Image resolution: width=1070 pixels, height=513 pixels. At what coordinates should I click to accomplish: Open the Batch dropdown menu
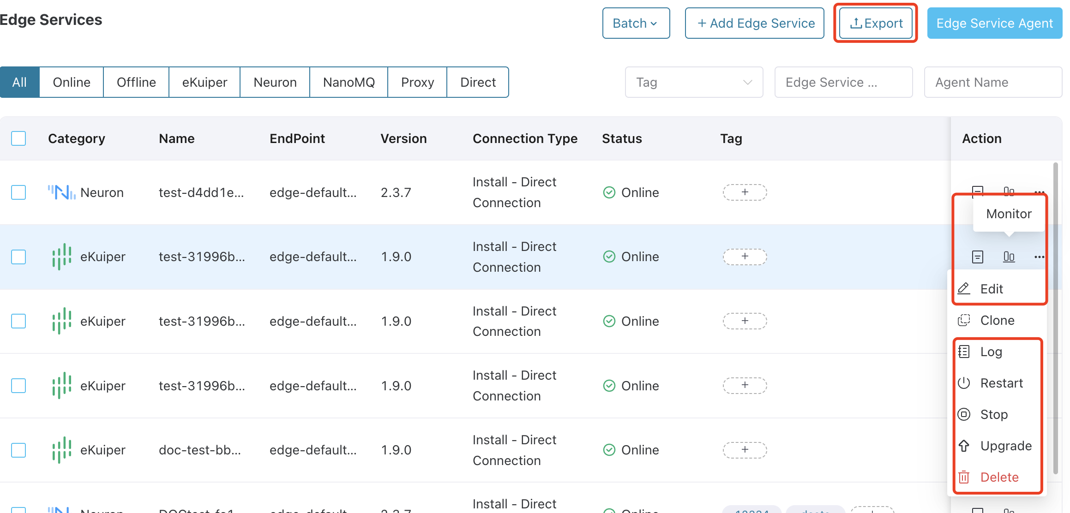pyautogui.click(x=636, y=23)
